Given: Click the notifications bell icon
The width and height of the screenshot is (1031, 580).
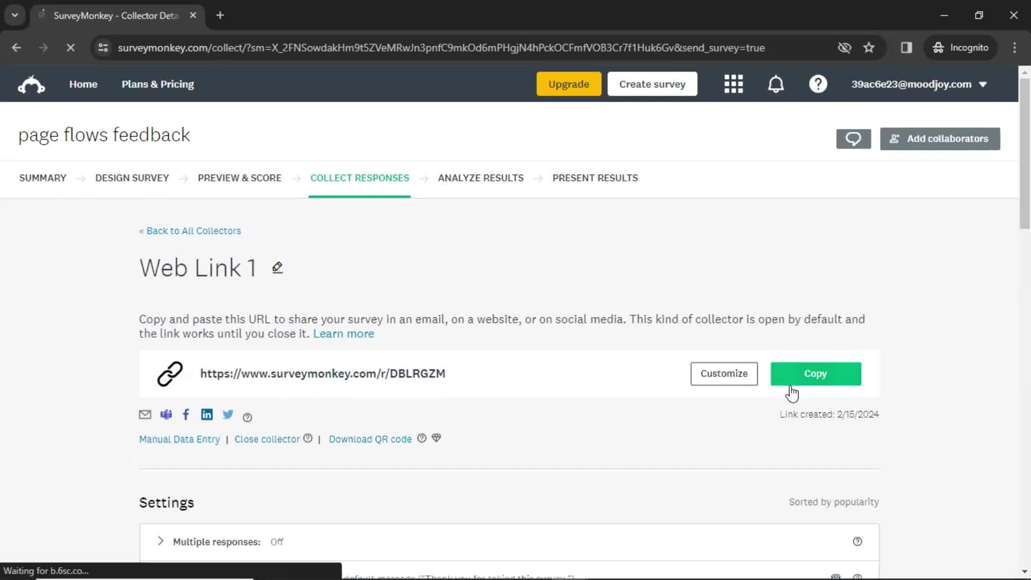Looking at the screenshot, I should 776,84.
